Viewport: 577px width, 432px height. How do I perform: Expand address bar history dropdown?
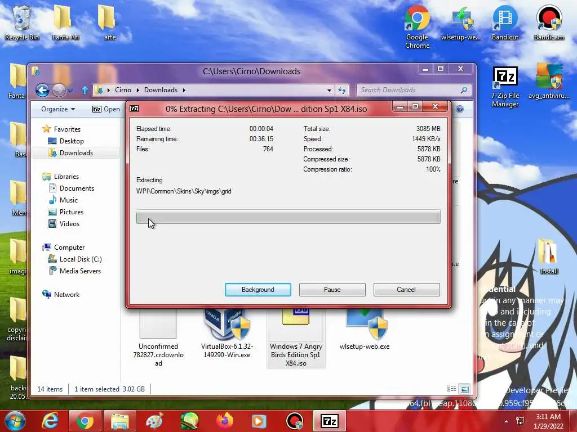point(329,90)
